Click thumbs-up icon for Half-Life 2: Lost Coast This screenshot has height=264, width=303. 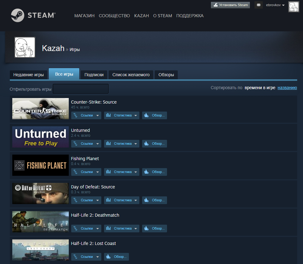[108, 256]
